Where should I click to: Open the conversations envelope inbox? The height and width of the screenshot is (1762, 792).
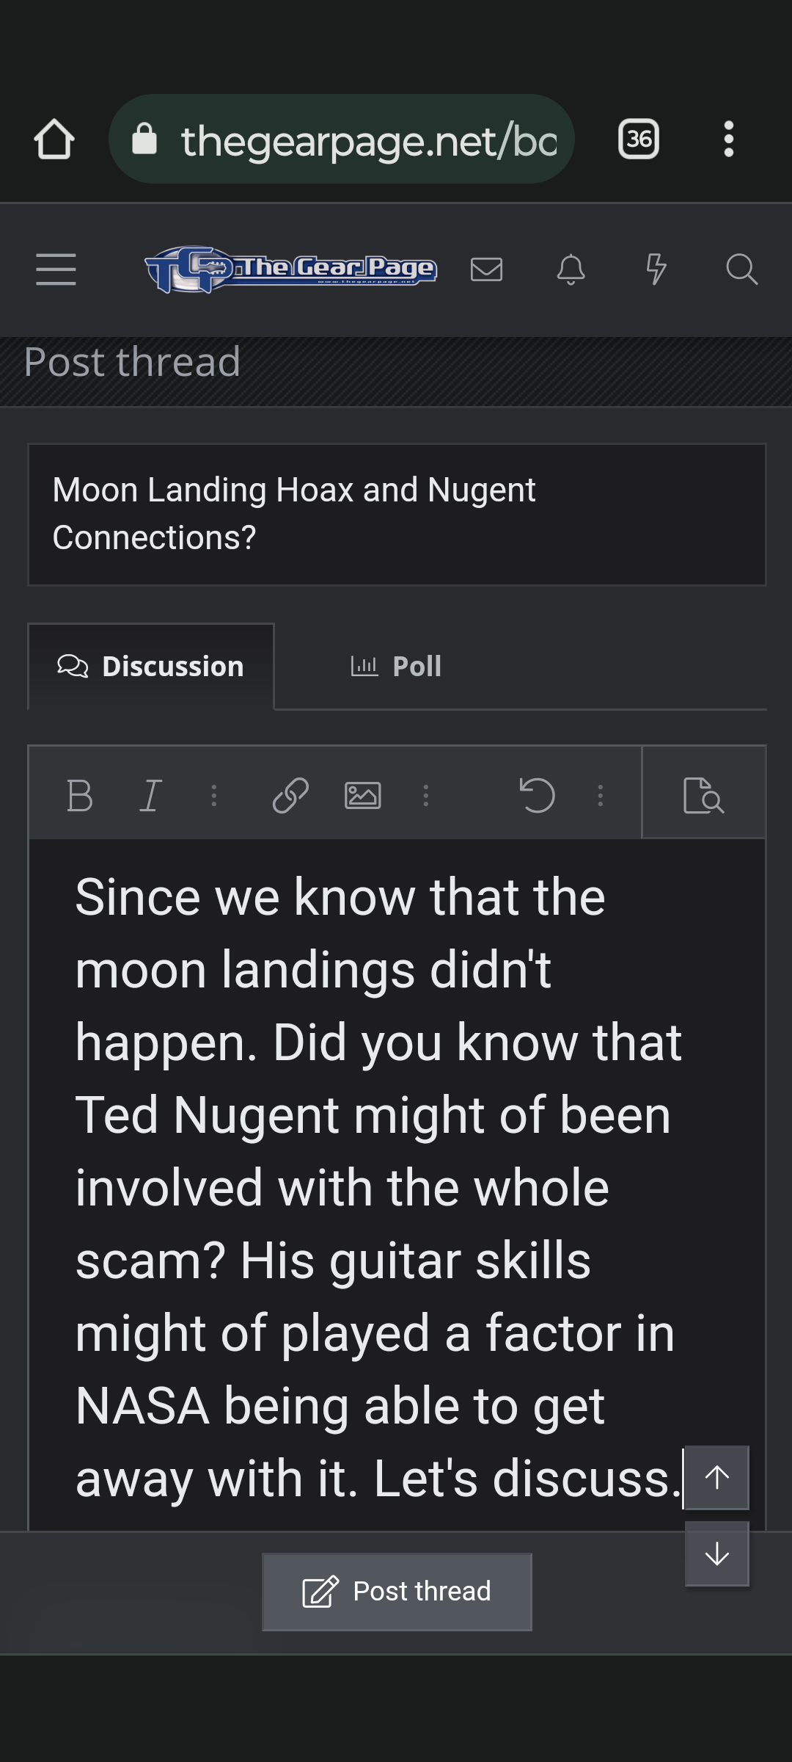[x=486, y=269]
